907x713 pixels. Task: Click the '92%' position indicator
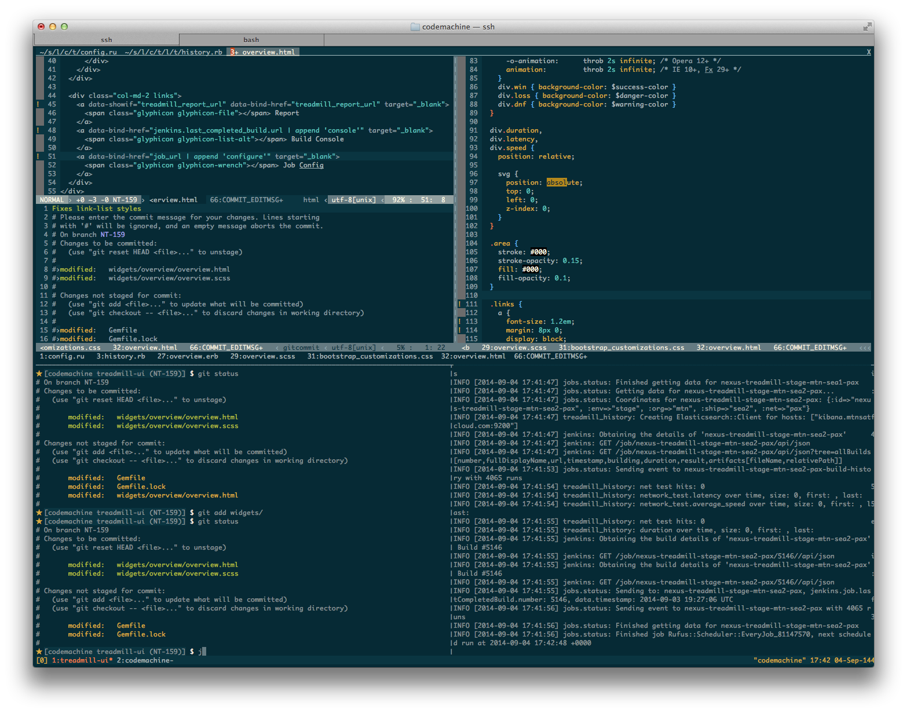coord(398,200)
